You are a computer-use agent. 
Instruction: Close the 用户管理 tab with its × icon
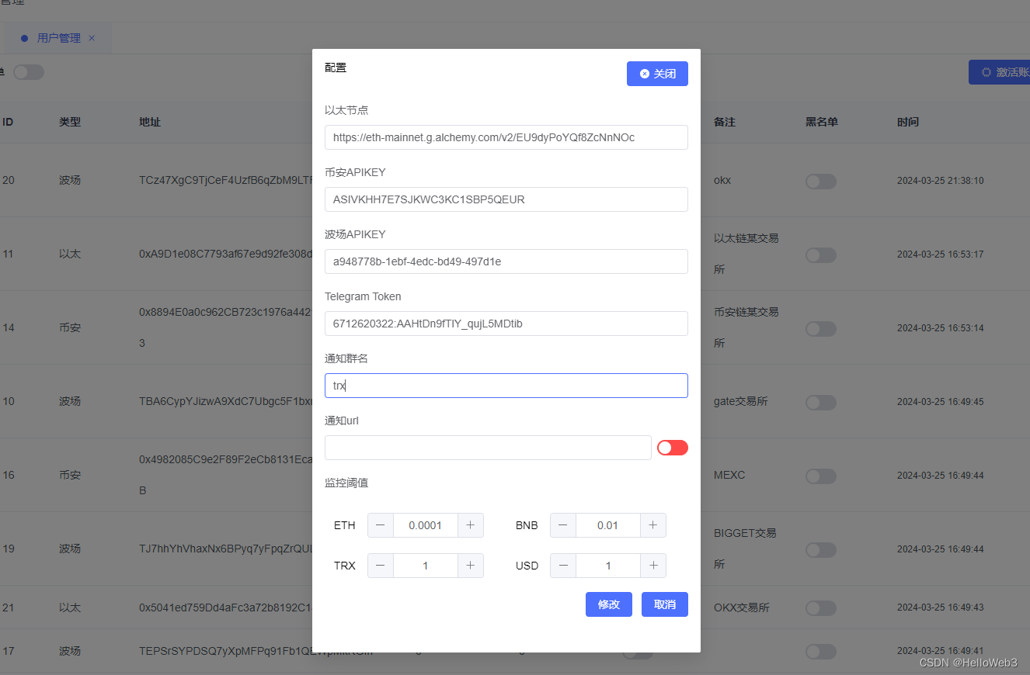(91, 38)
